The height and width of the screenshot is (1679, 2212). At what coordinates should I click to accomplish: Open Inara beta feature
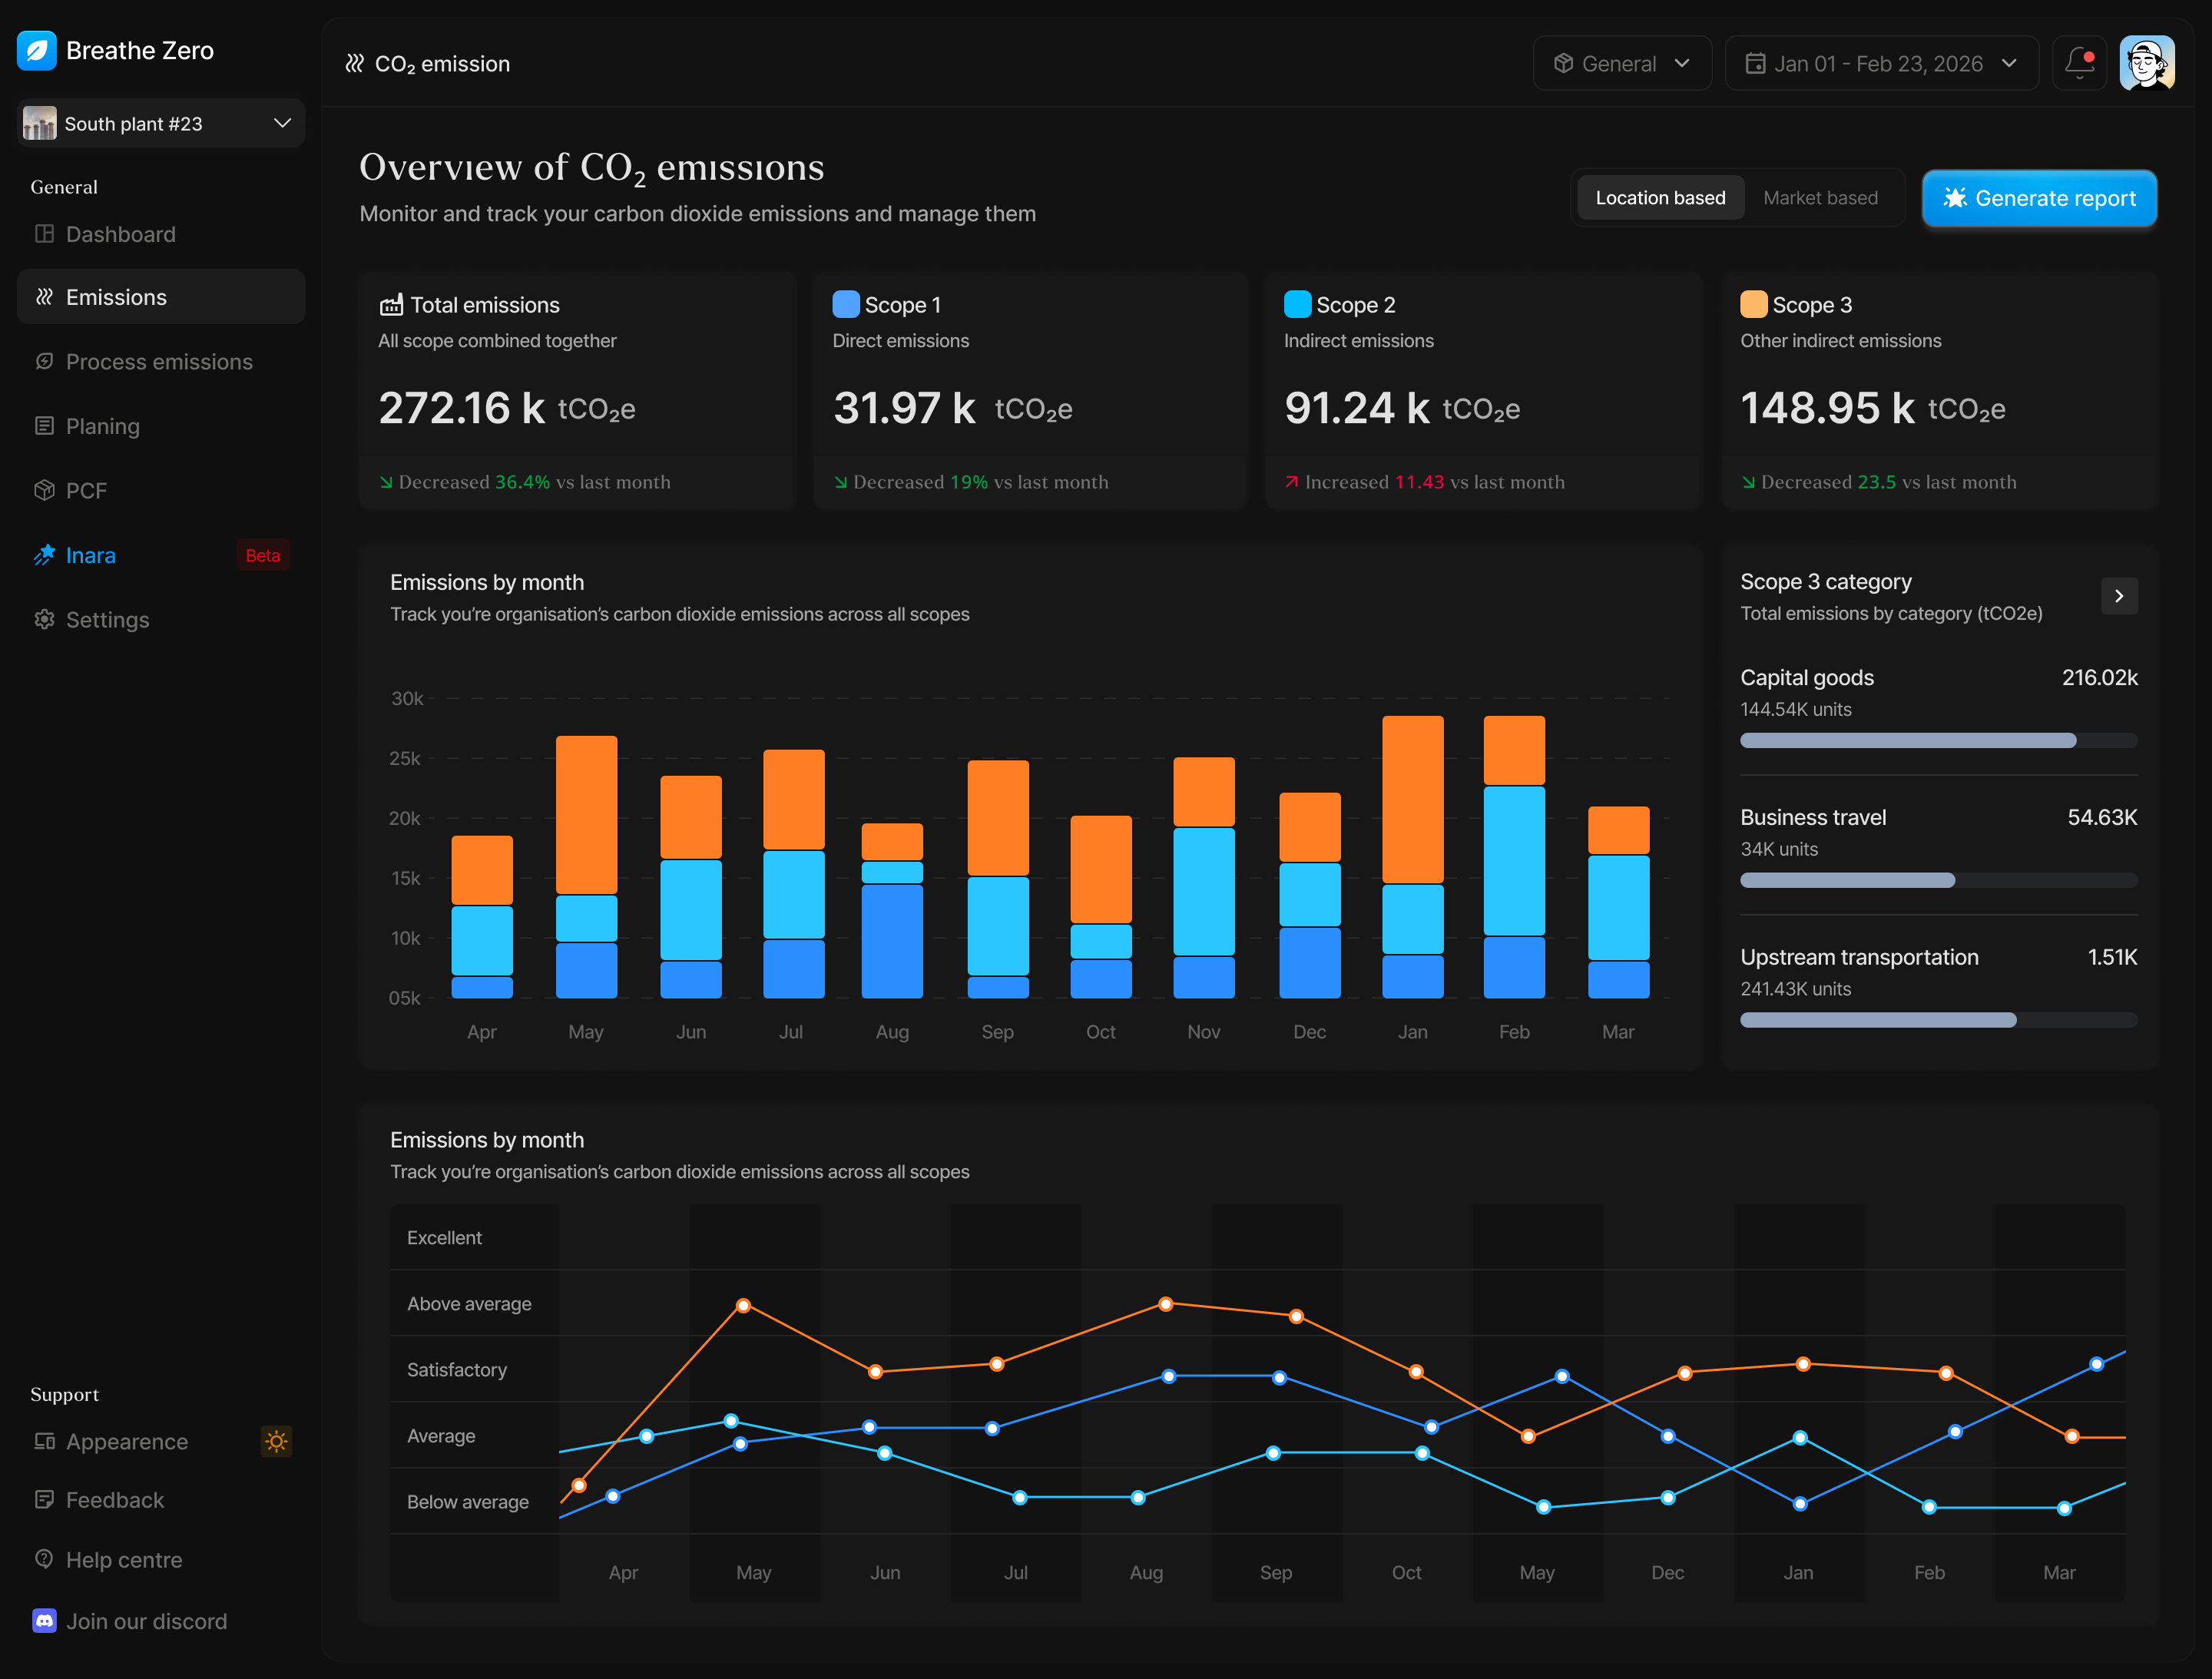coord(161,555)
